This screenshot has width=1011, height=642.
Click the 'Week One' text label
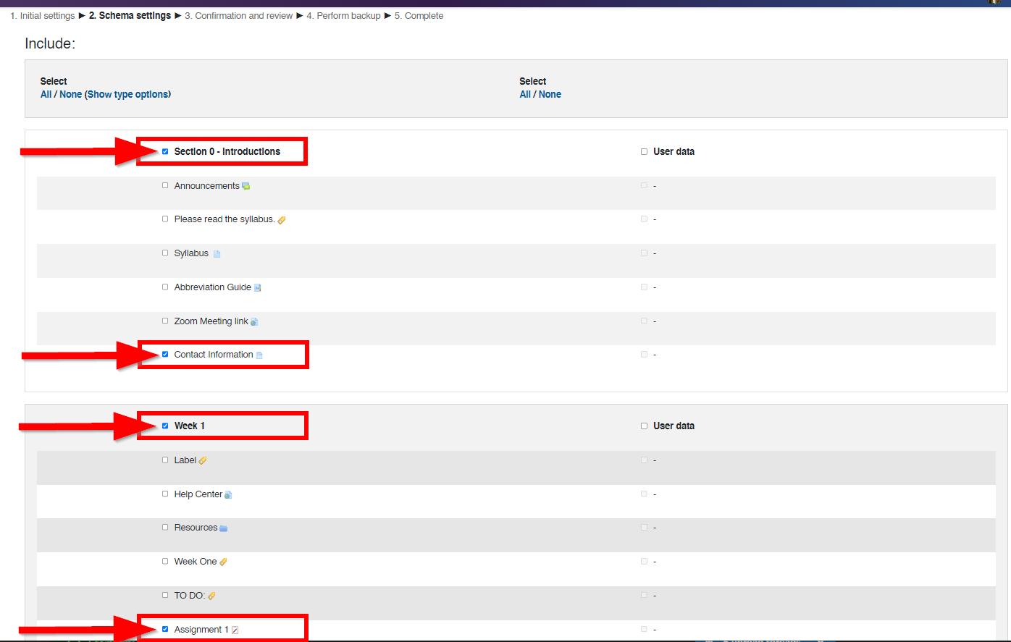click(196, 561)
